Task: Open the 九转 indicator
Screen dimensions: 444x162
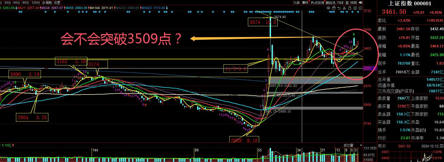Action: tap(297, 3)
